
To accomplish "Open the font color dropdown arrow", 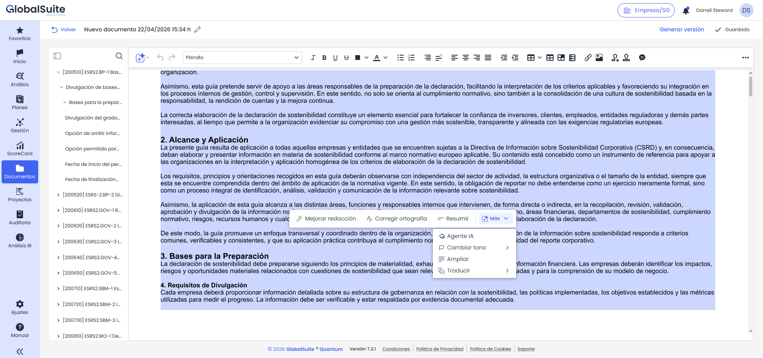I will 385,58.
